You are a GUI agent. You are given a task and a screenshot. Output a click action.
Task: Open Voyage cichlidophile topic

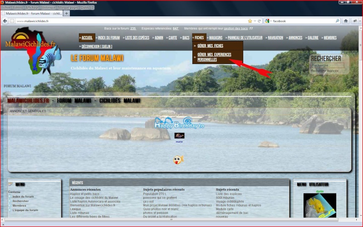click(230, 202)
